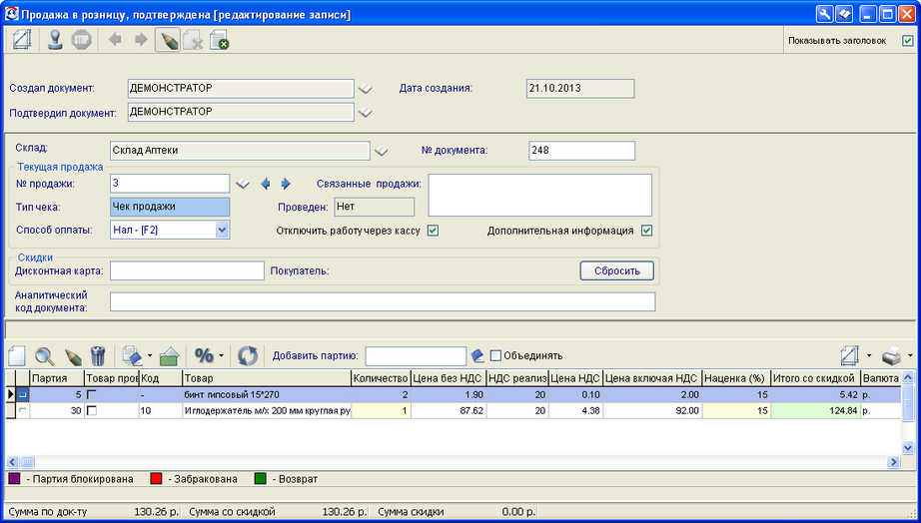Viewport: 921px width, 523px height.
Task: Click the table layout icon at right of lower toolbar
Action: pos(850,355)
